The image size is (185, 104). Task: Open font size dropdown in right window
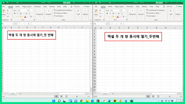126,11
